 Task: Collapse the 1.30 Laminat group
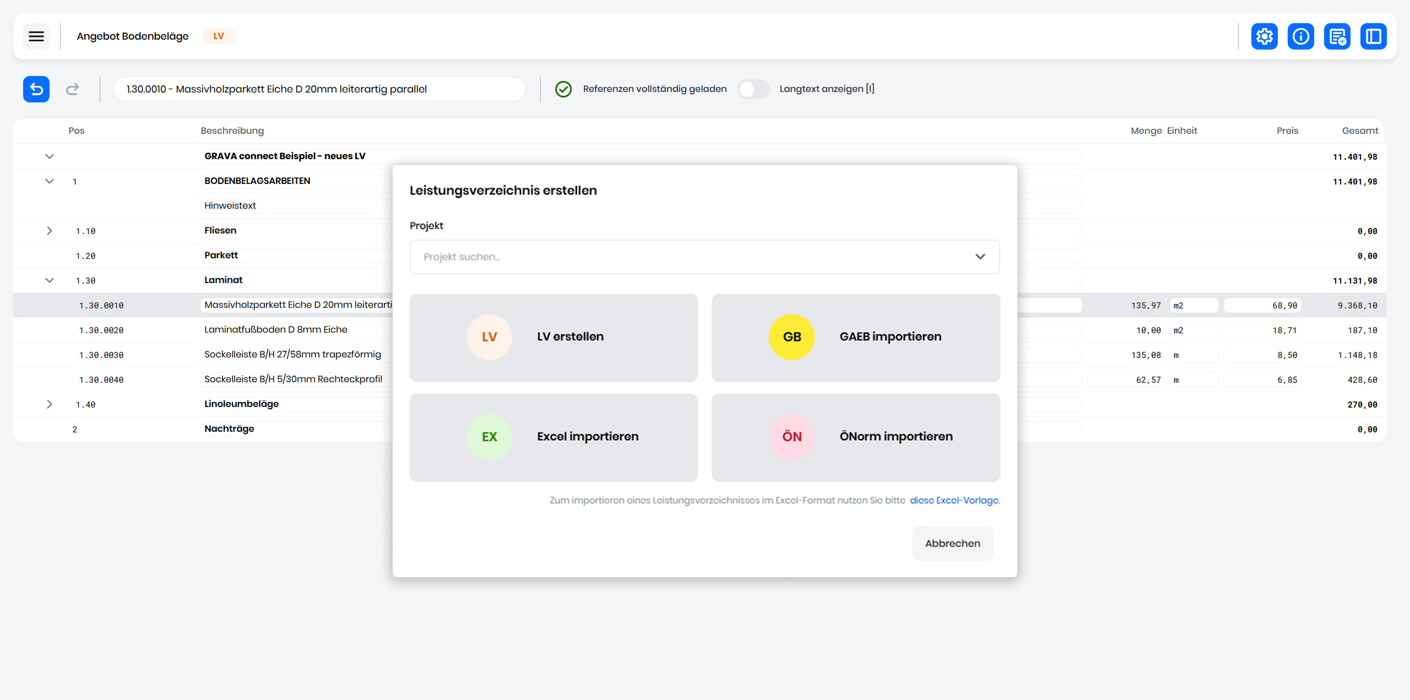[50, 280]
